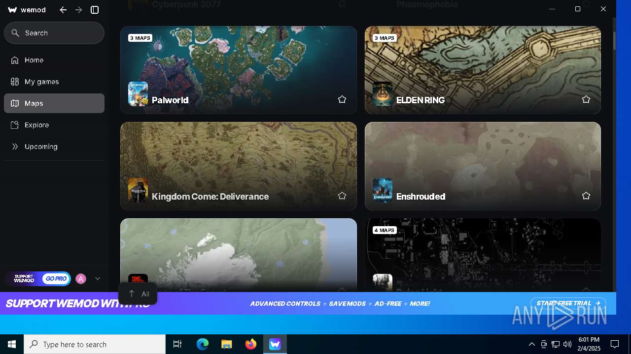Viewport: 631px width, 354px height.
Task: Click the WeMod logo icon
Action: [x=13, y=10]
